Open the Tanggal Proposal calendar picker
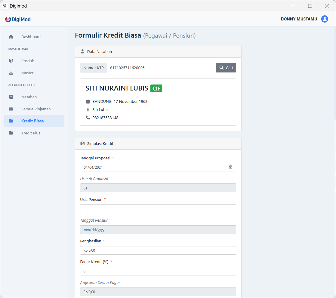This screenshot has height=298, width=336. (230, 167)
